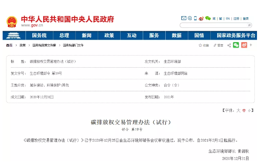Share article via red Weibo button
Screen dimensions: 260x163
(x=244, y=45)
